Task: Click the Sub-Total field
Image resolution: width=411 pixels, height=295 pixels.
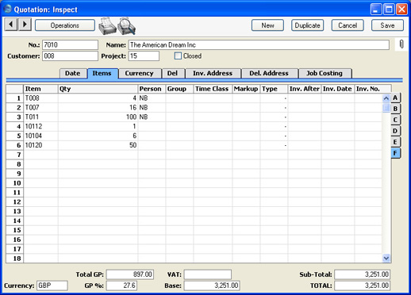Action: [363, 274]
